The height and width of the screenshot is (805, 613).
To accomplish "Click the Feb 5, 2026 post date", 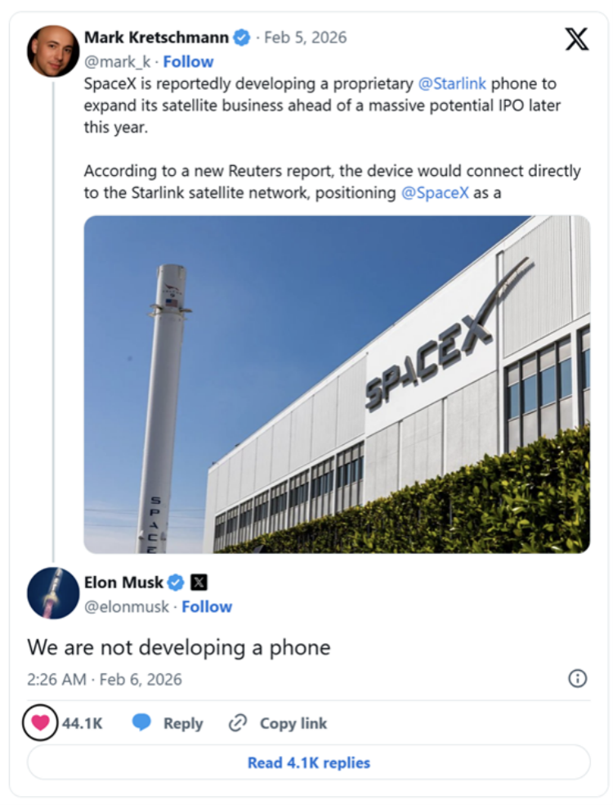I will tap(306, 38).
